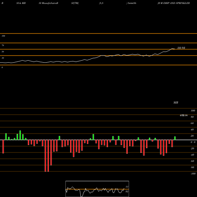
Task: Click the -60 axis label on MRSI chart
Action: point(192,161)
